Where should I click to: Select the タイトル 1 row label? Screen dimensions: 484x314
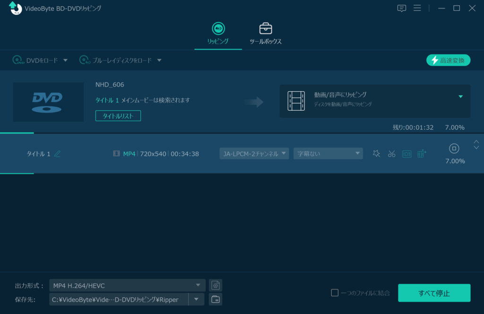point(39,154)
